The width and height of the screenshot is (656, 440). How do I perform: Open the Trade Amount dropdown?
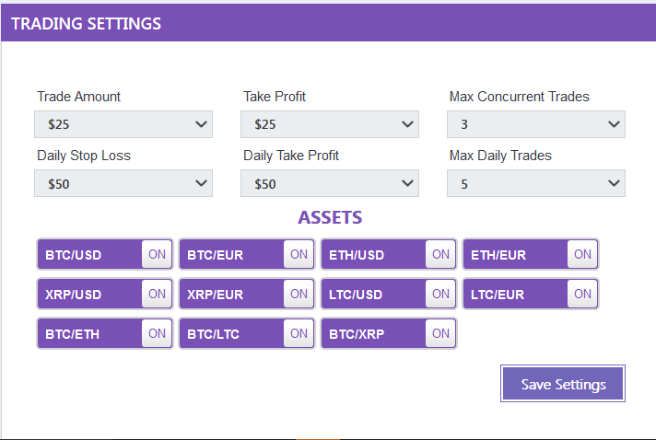tap(123, 124)
